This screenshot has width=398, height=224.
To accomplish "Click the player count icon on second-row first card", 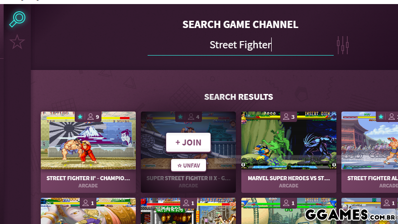I will (x=86, y=203).
